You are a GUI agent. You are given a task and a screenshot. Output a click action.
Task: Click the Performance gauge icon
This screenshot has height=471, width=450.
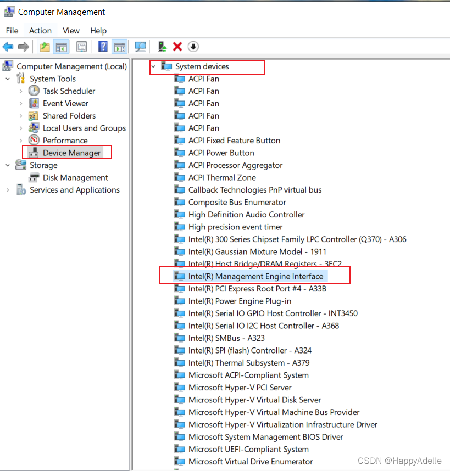pos(34,140)
